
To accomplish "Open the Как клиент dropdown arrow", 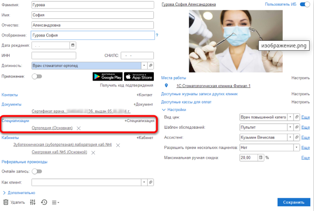I will [144, 182].
